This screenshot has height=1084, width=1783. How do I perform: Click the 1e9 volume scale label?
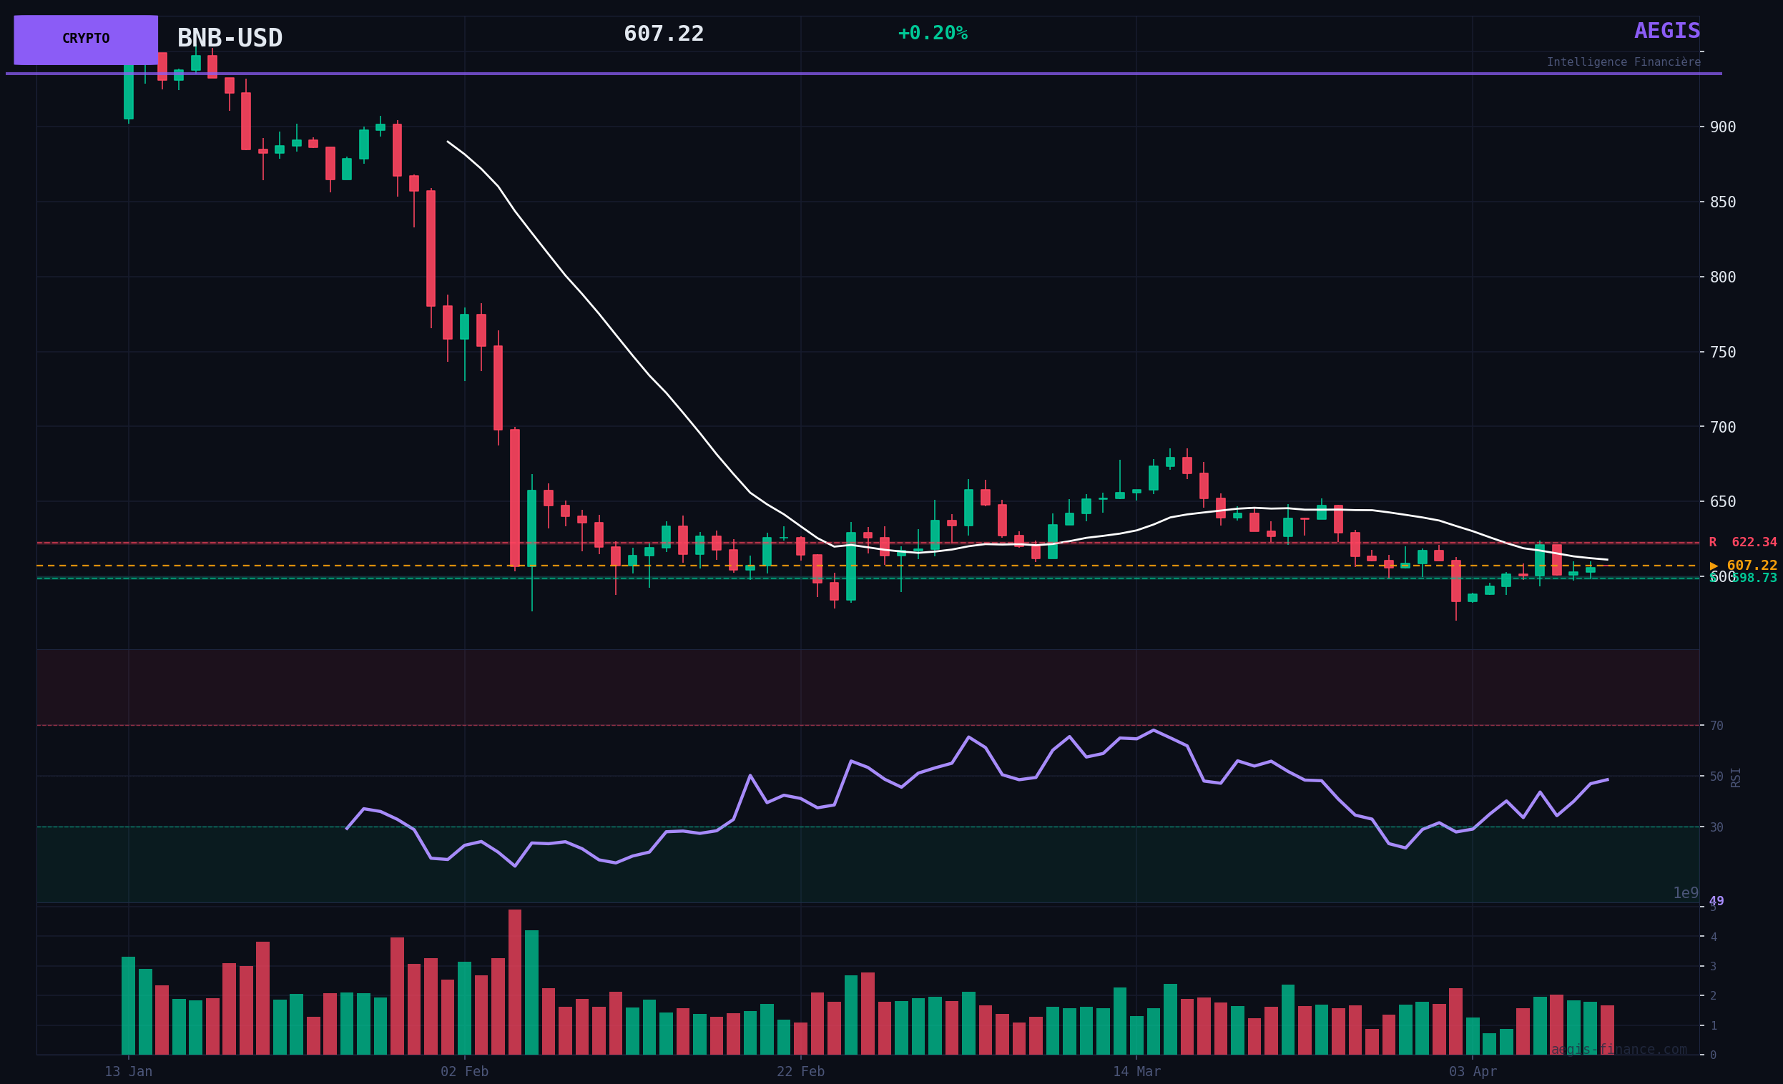[x=1684, y=893]
